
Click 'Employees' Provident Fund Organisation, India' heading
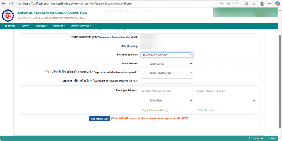coord(53,13)
